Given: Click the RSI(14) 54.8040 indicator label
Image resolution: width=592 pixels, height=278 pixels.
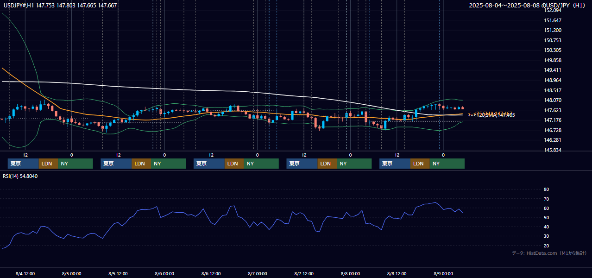Looking at the screenshot, I should [x=20, y=176].
